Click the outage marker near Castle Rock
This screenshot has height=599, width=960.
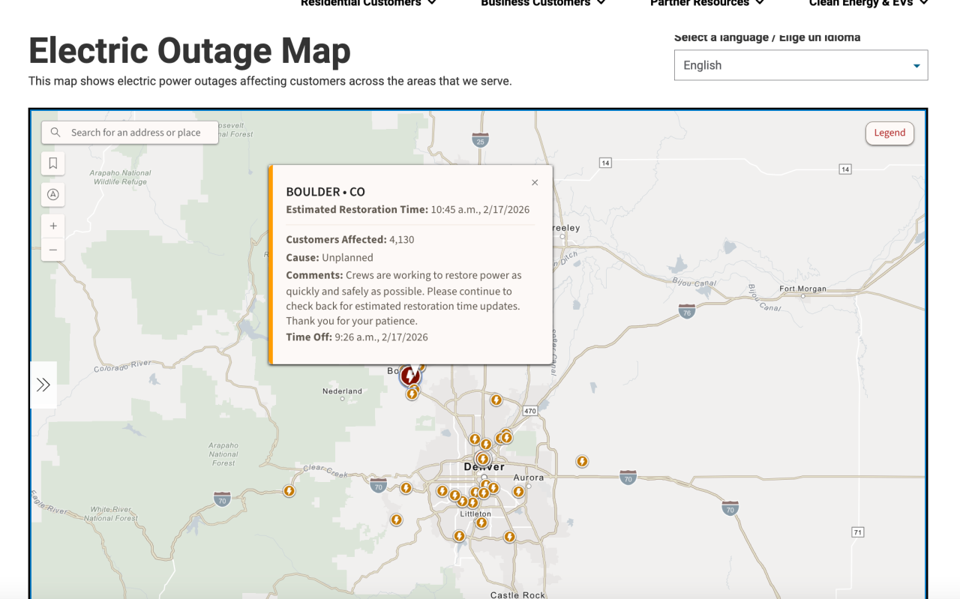point(510,536)
